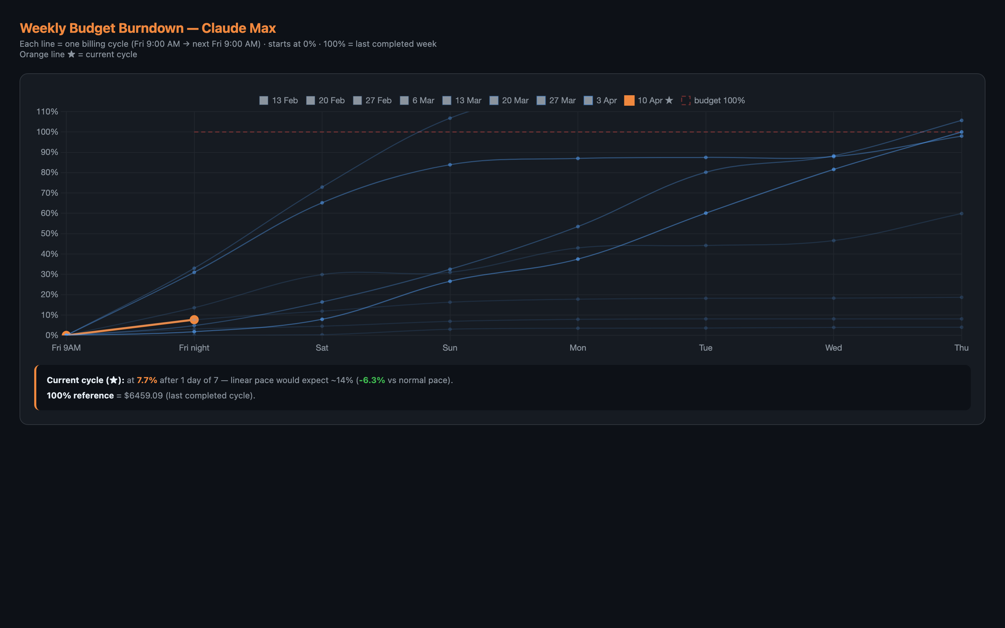
Task: Click the 13 Mar legend color box
Action: (x=447, y=100)
